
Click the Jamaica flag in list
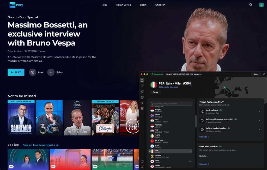coord(152,156)
